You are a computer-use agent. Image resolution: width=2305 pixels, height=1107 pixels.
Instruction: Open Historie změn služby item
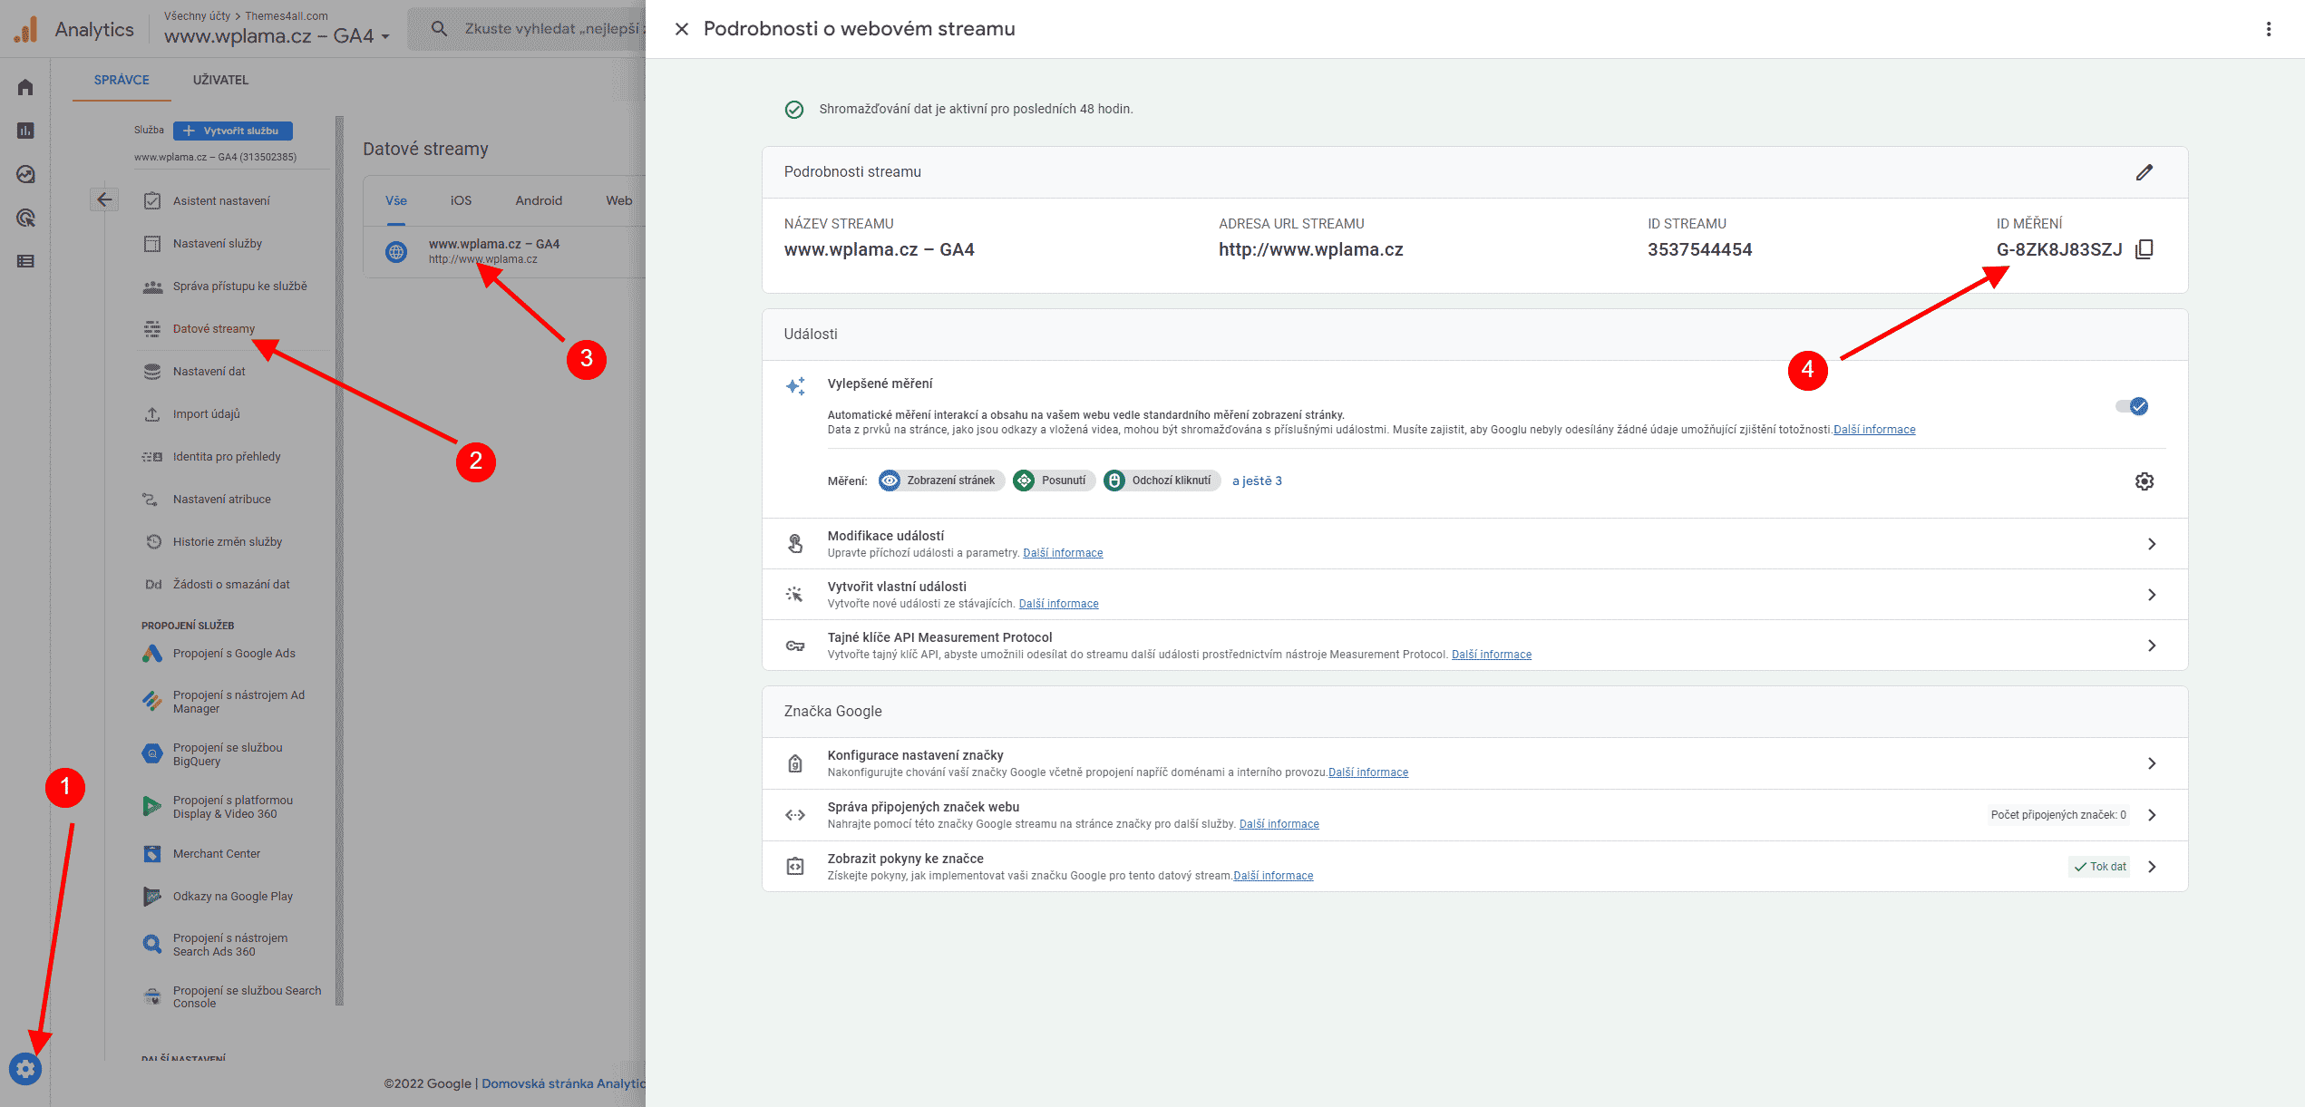tap(228, 542)
